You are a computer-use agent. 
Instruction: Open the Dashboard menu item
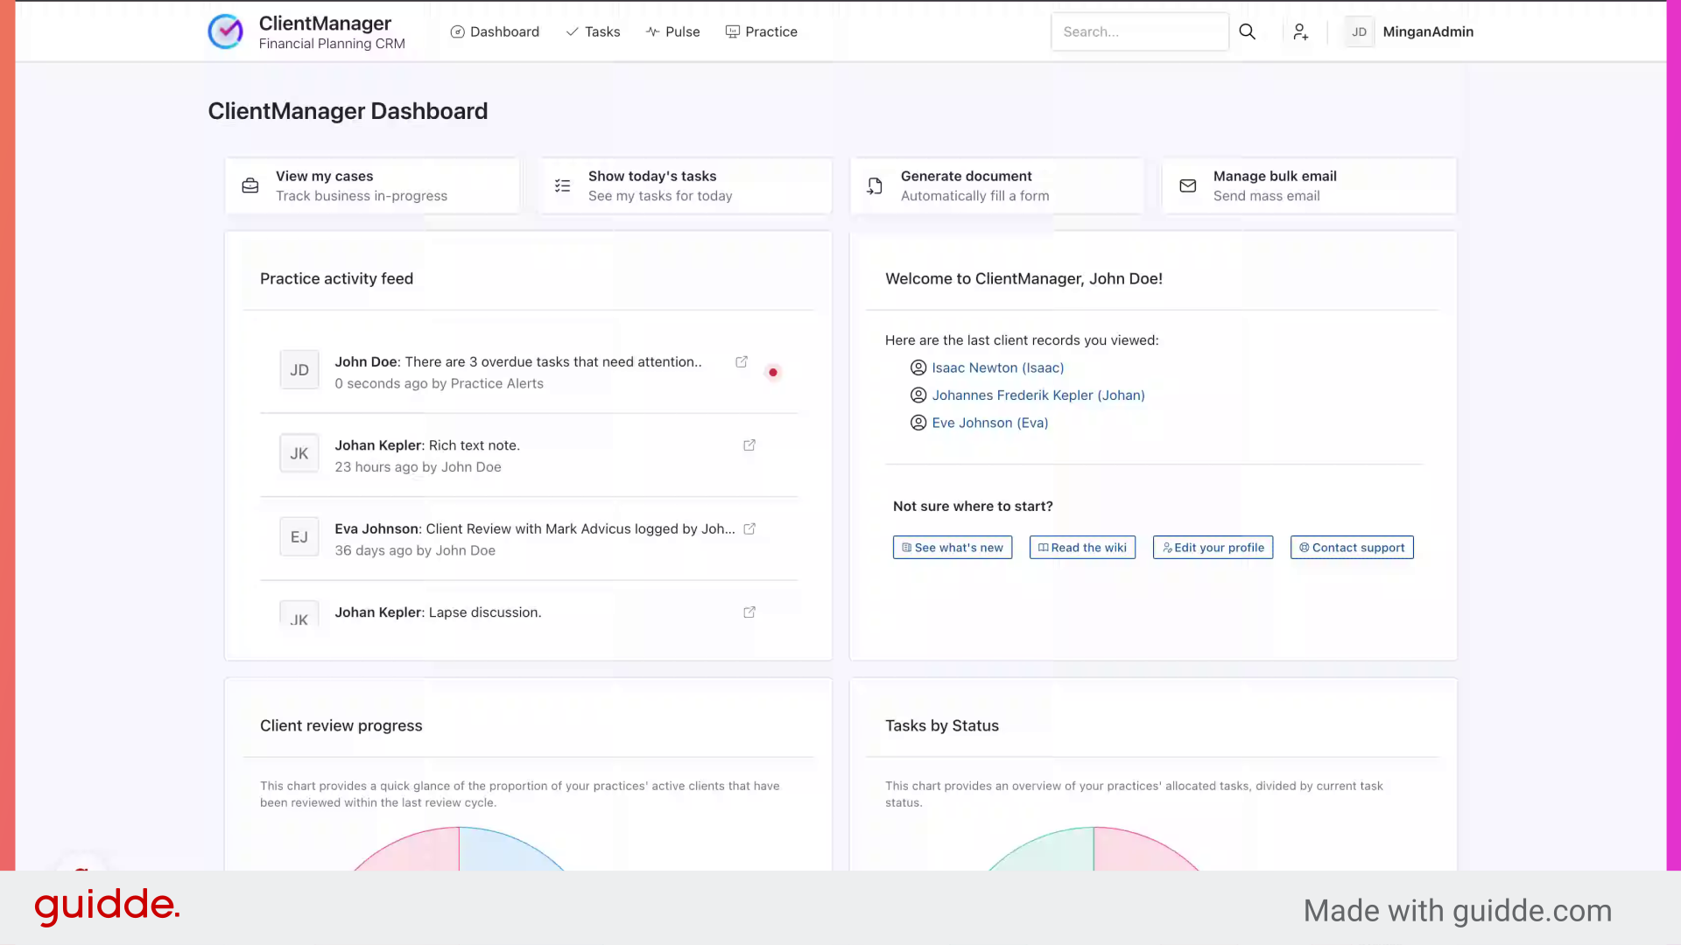pos(495,31)
